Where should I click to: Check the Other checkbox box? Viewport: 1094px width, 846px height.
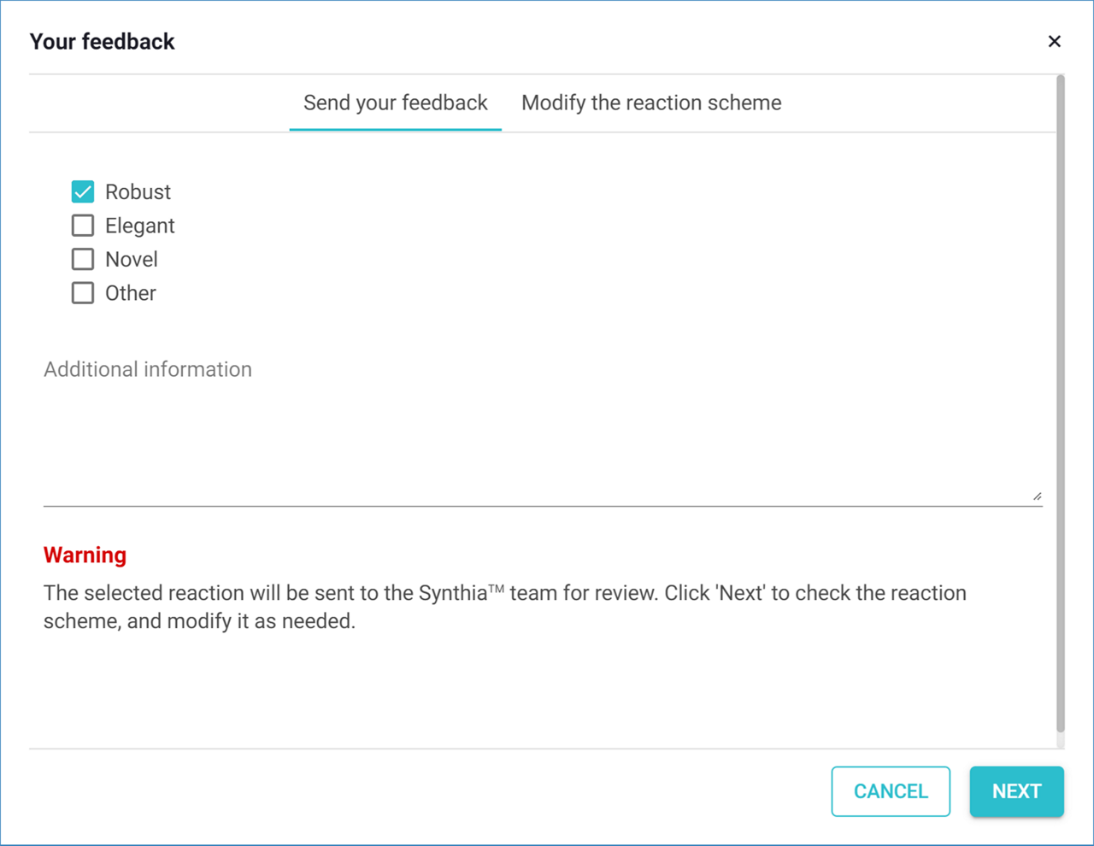tap(83, 293)
